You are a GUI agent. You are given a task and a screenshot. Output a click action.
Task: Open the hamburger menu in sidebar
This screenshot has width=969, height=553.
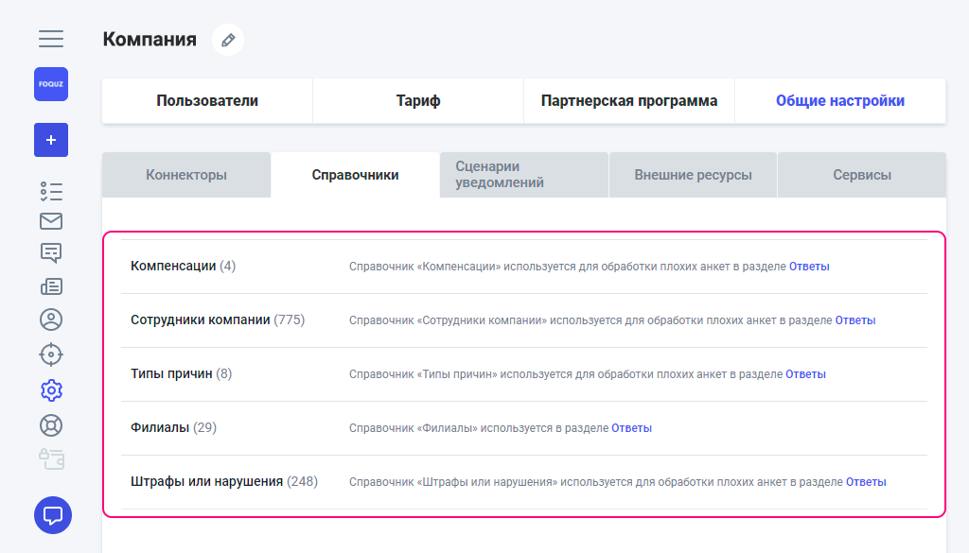(x=51, y=39)
